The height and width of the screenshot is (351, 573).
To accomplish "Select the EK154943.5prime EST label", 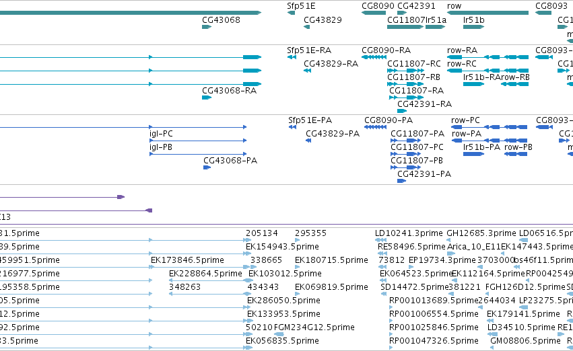I will (x=282, y=247).
